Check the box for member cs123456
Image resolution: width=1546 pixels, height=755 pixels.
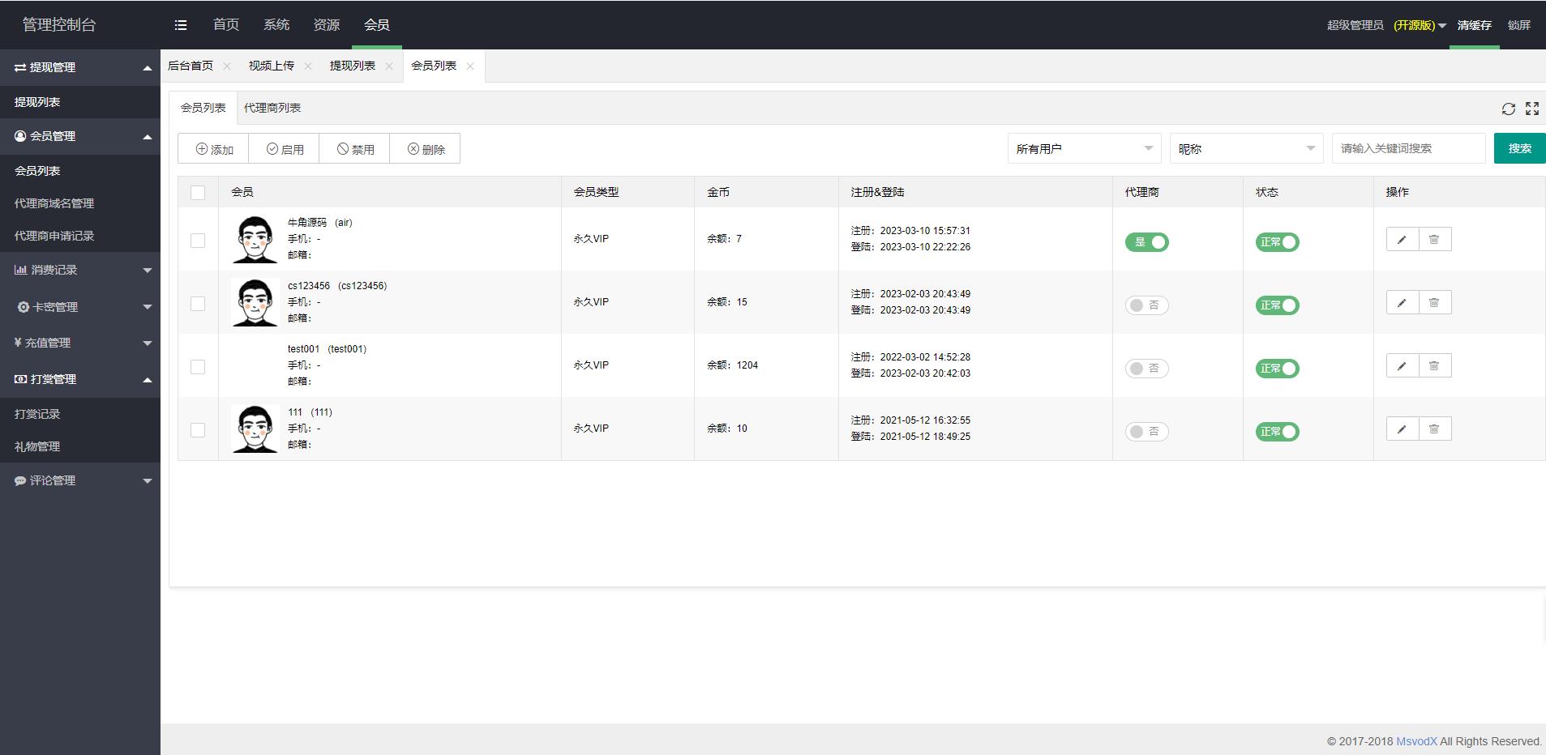coord(198,304)
